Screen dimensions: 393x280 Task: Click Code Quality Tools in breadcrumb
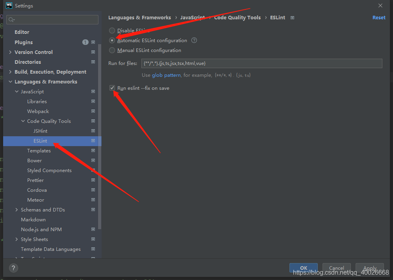[x=237, y=18]
